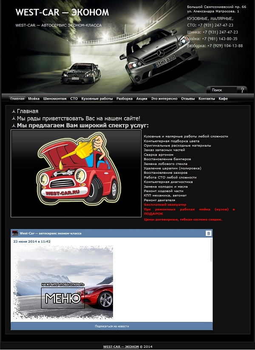The height and width of the screenshot is (350, 255).
Task: Click Мойка phone +7 (981) 143-80-35
Action: point(212,39)
